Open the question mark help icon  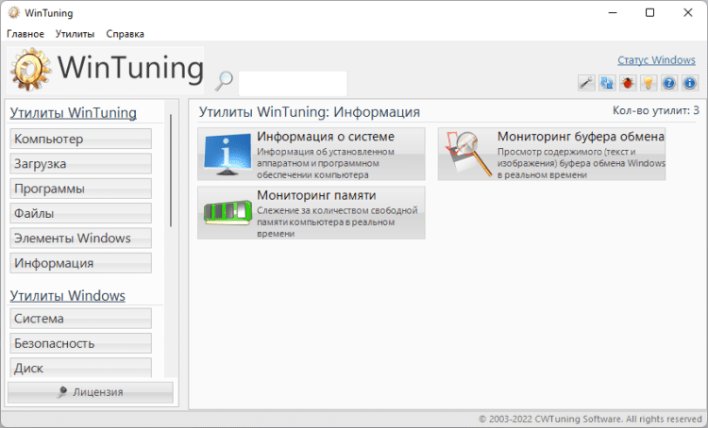(669, 83)
